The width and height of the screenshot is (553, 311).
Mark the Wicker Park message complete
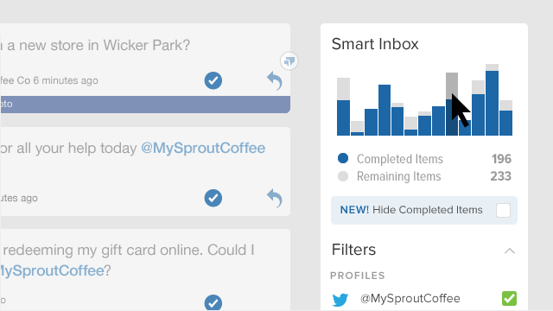click(x=213, y=80)
